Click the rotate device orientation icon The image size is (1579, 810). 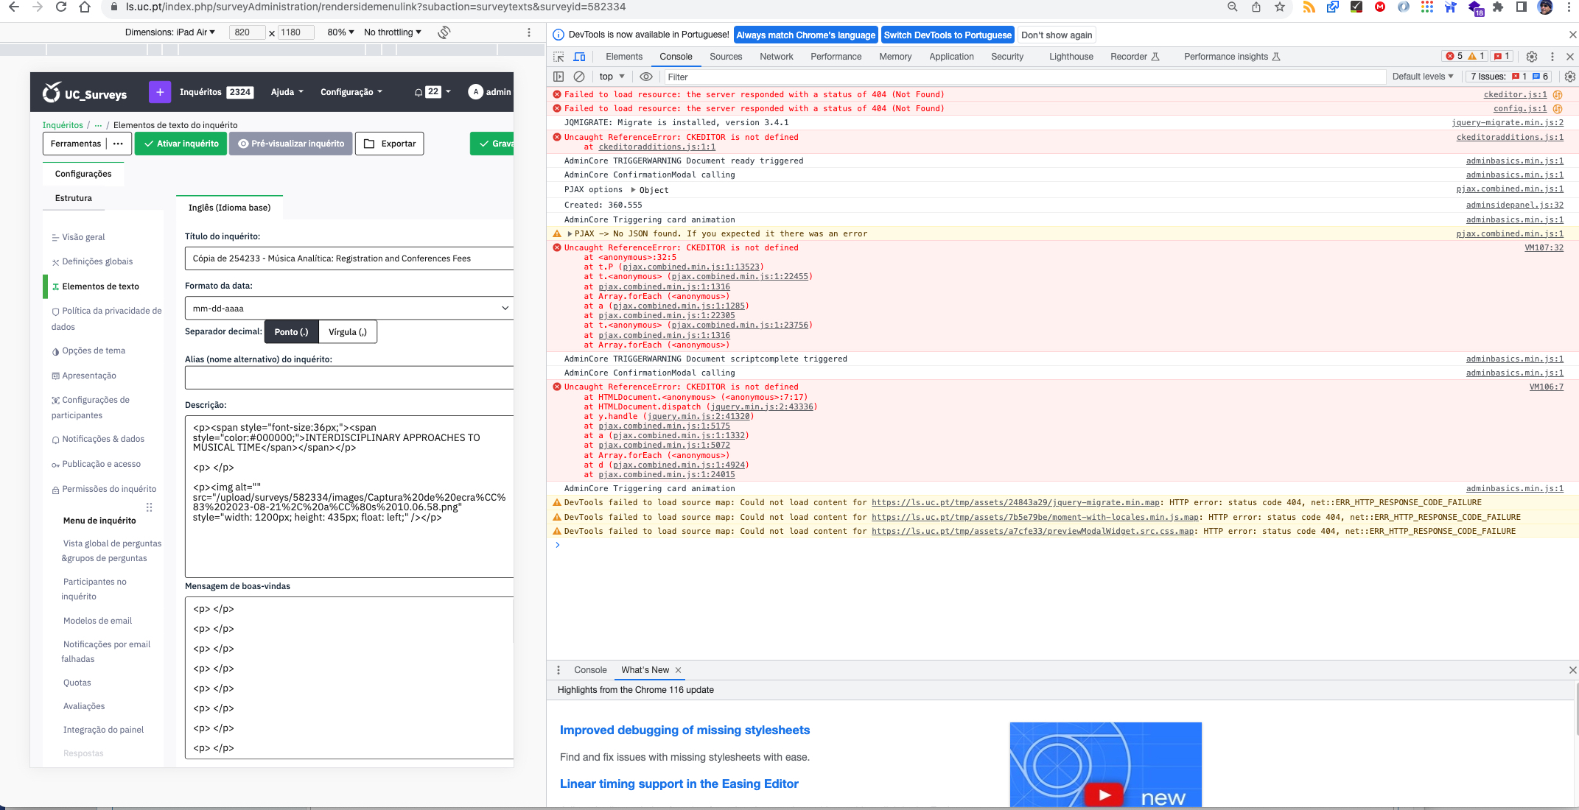click(x=444, y=32)
